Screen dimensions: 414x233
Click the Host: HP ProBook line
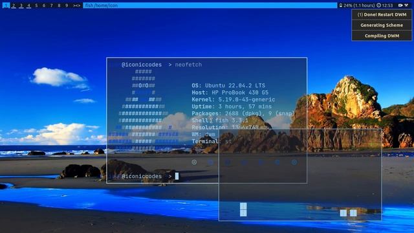point(230,93)
